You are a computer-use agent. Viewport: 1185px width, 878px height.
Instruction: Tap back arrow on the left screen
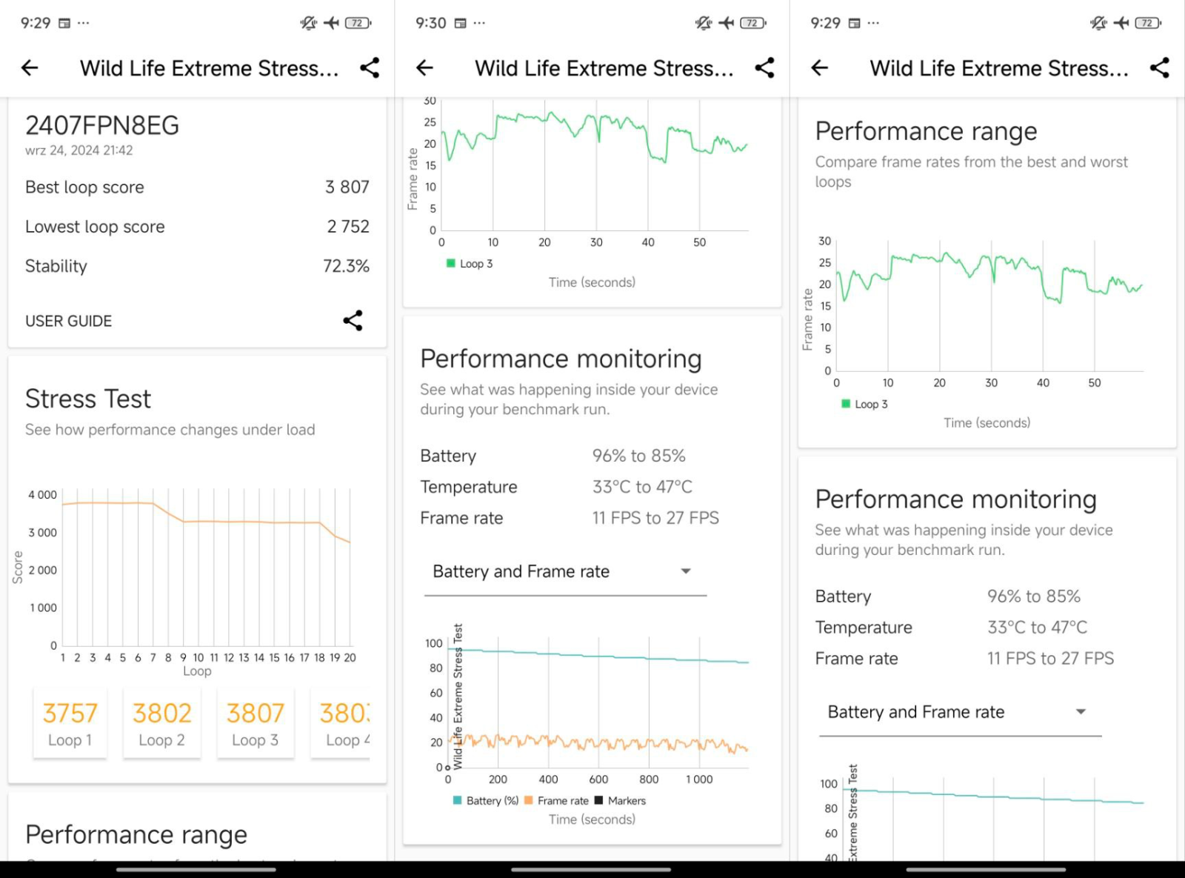[x=30, y=68]
